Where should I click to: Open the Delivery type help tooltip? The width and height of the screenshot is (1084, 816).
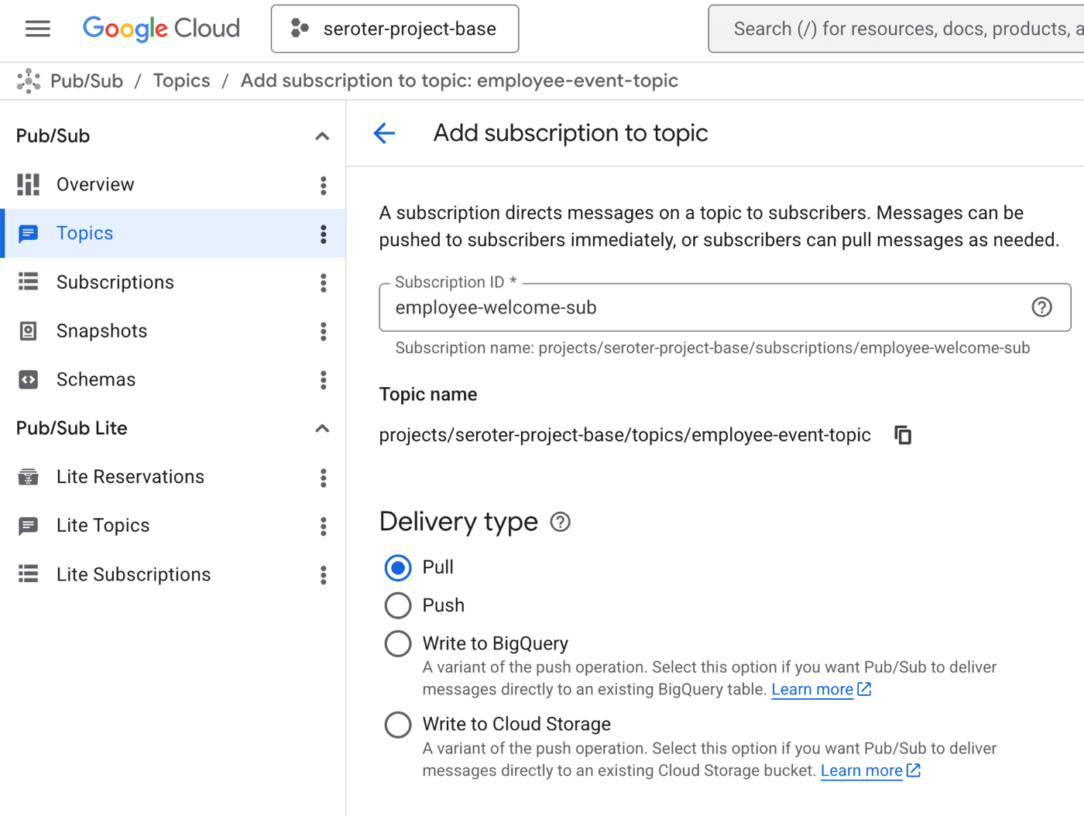click(560, 523)
